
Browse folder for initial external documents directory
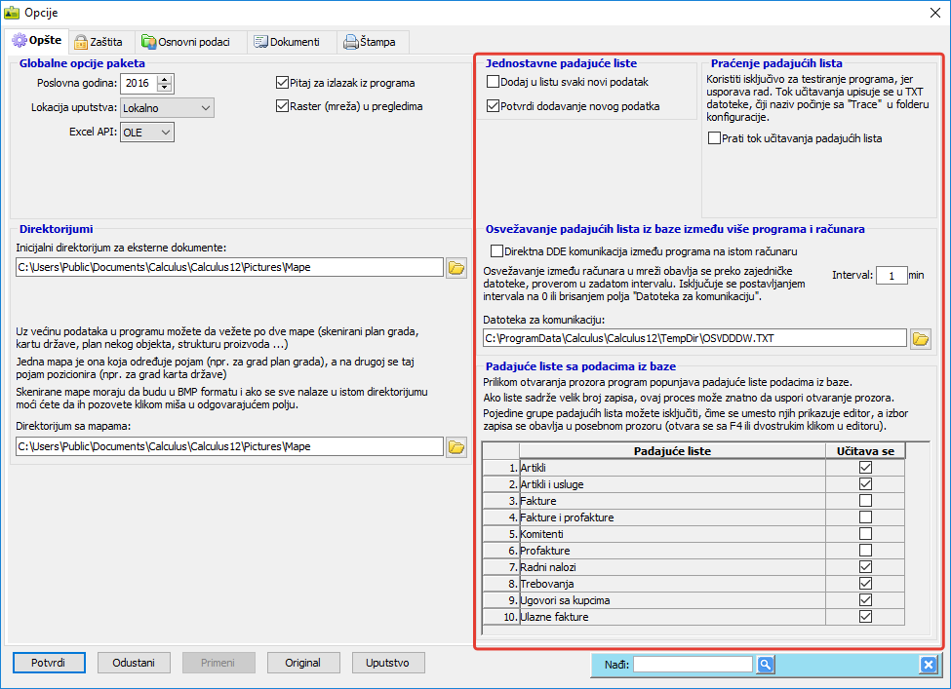point(456,268)
